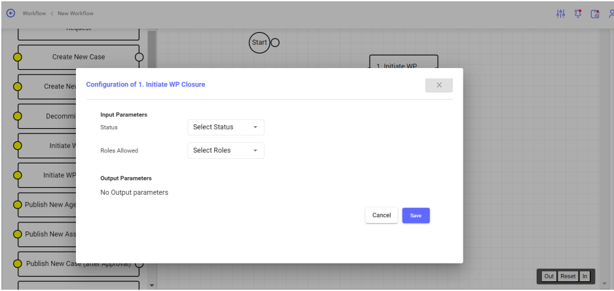Click the Start node output connector circle

coord(276,43)
